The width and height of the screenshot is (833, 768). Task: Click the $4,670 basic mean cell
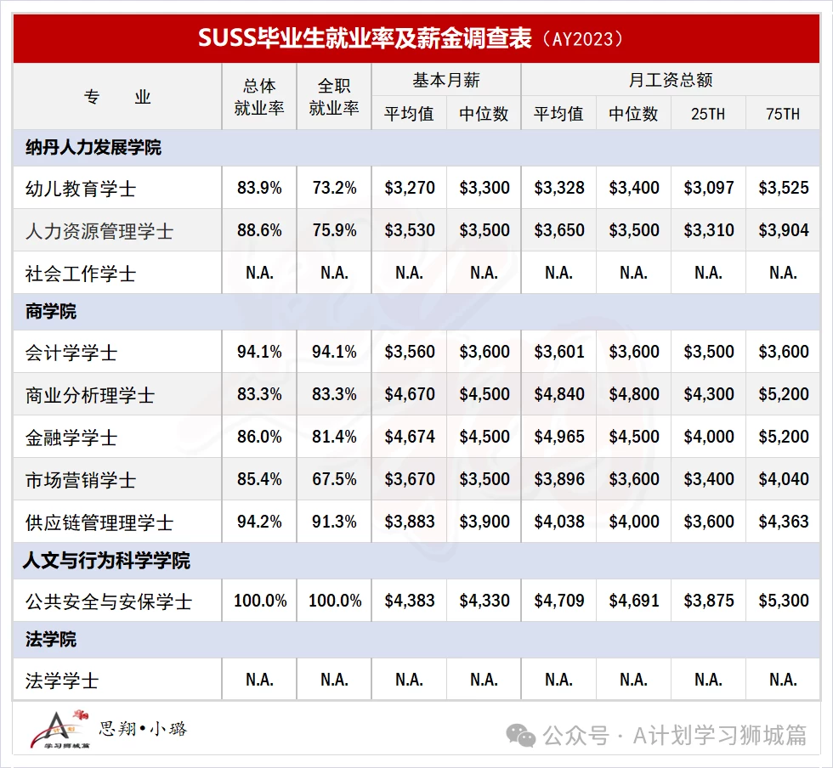(x=409, y=394)
